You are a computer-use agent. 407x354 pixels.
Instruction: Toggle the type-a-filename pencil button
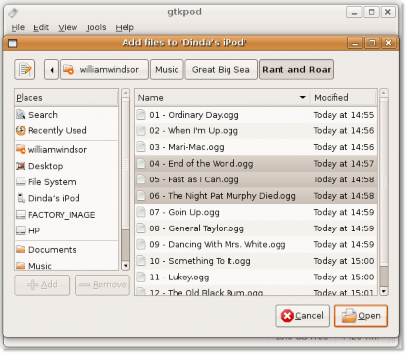coord(25,70)
